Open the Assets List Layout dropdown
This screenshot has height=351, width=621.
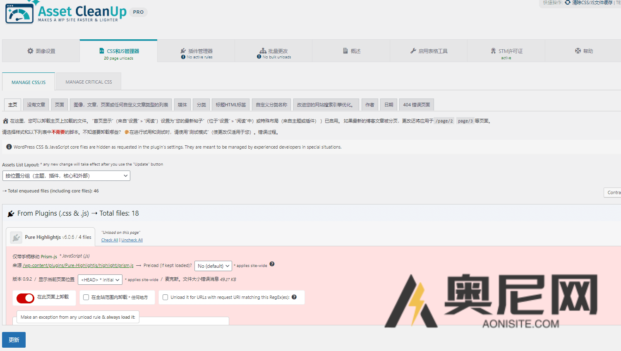(x=66, y=176)
